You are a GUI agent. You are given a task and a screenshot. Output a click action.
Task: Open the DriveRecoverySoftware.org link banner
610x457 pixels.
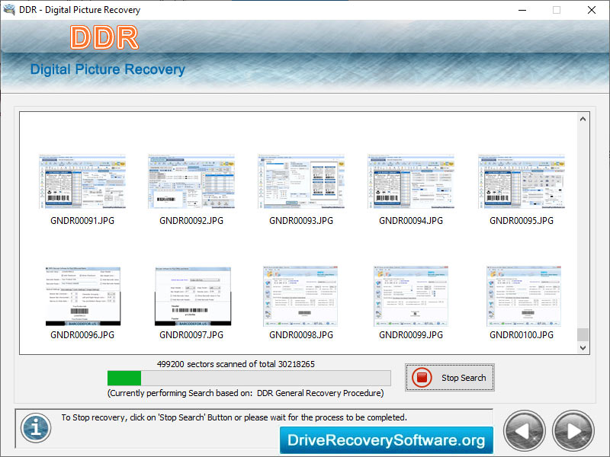pyautogui.click(x=387, y=440)
